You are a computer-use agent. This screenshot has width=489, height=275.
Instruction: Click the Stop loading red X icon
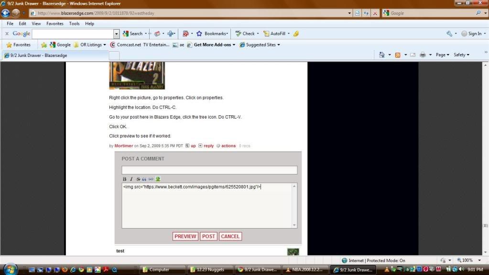375,13
